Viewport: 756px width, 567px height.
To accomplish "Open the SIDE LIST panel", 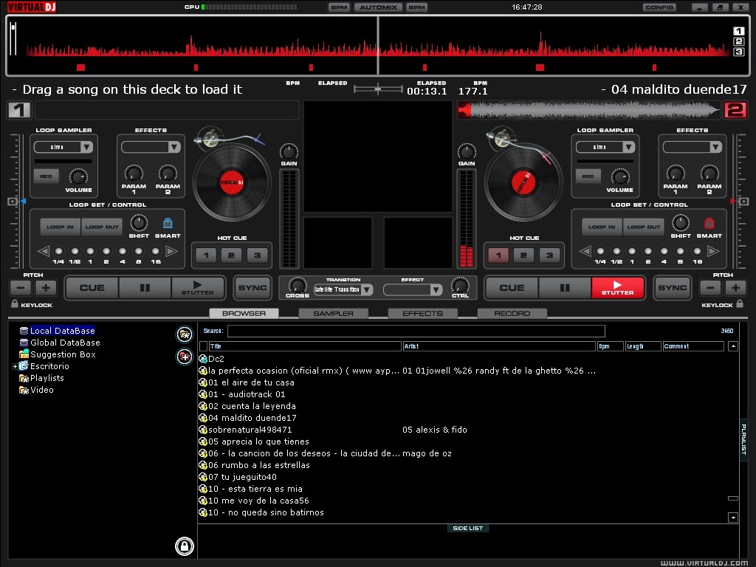I will tap(468, 528).
